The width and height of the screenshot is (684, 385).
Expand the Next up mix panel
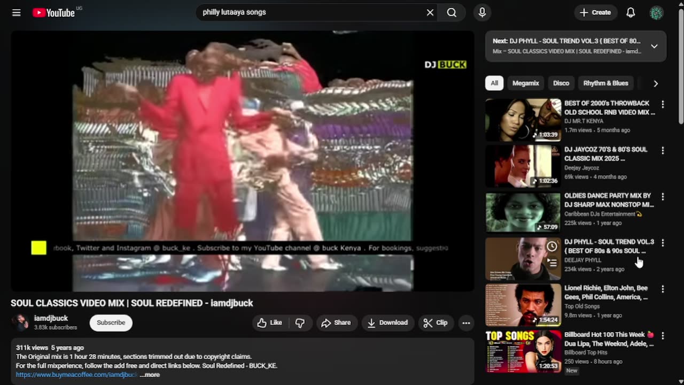654,46
